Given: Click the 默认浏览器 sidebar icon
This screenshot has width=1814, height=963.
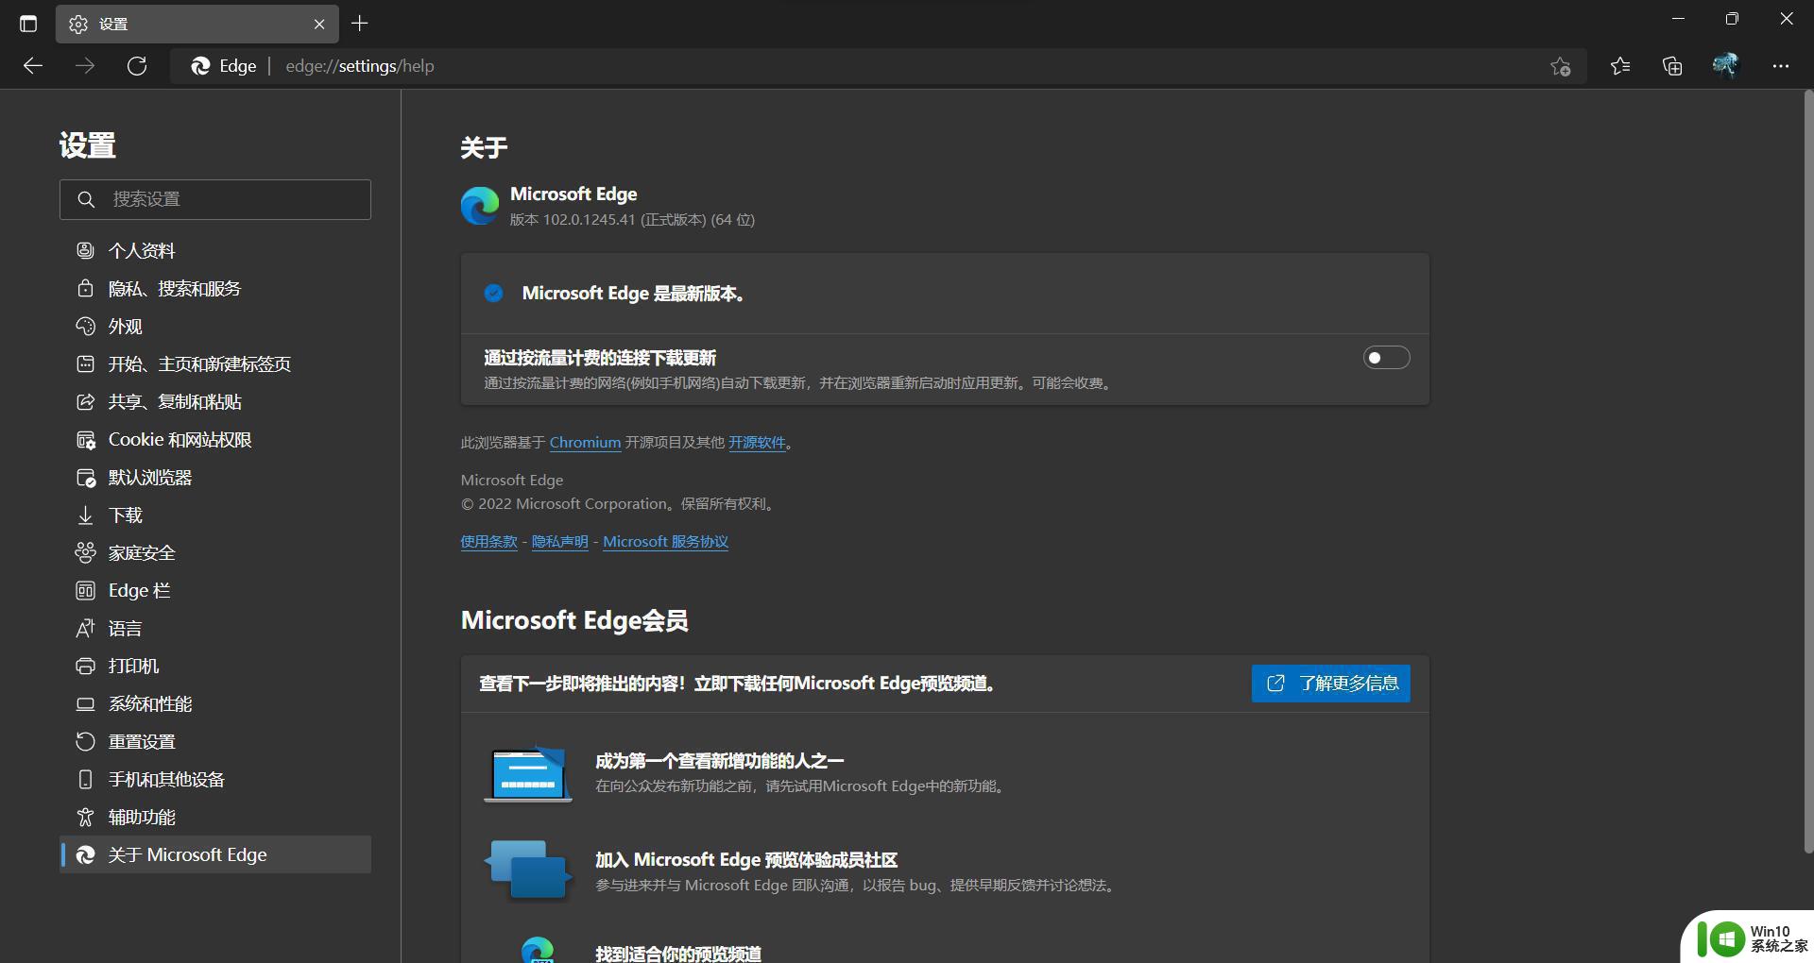Looking at the screenshot, I should 86,478.
